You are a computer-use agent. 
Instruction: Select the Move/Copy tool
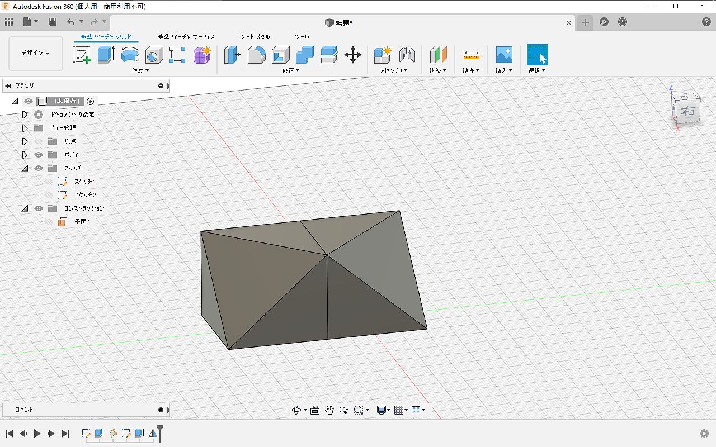[352, 55]
